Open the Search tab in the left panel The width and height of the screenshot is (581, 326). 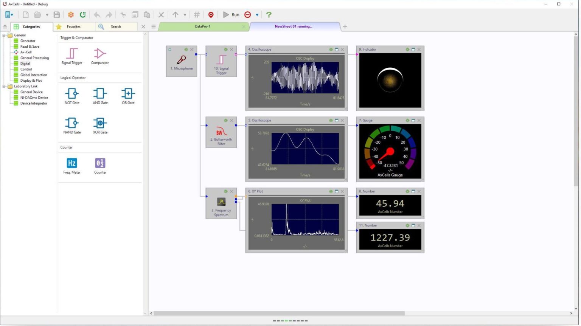tap(116, 26)
